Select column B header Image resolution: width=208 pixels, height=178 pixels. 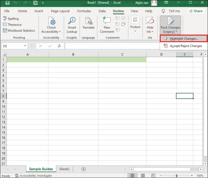pos(73,54)
